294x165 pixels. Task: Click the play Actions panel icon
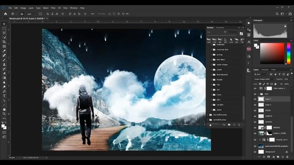pyautogui.click(x=249, y=23)
